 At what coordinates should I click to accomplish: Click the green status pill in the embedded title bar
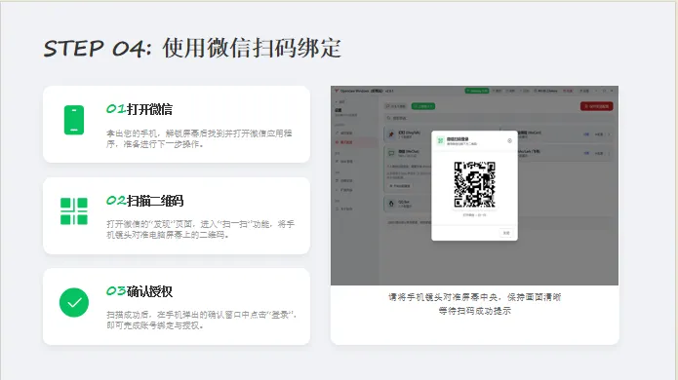point(476,91)
